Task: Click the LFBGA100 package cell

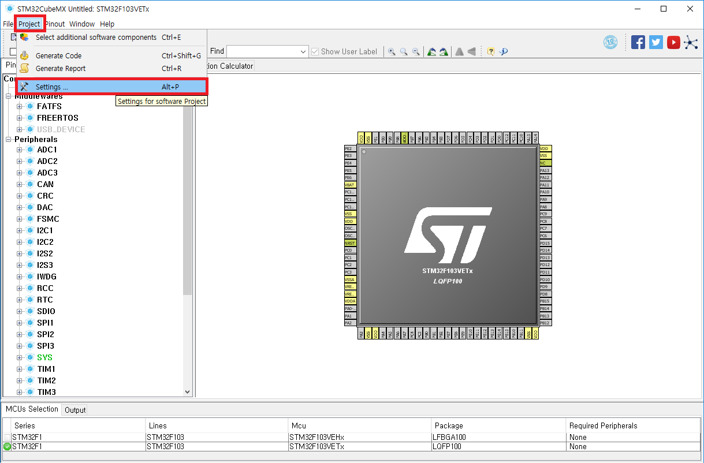Action: [x=499, y=437]
